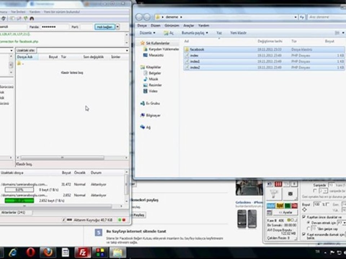Image resolution: width=346 pixels, height=259 pixels.
Task: Click FileZilla reconnect toolbar icon
Action: click(x=3, y=18)
